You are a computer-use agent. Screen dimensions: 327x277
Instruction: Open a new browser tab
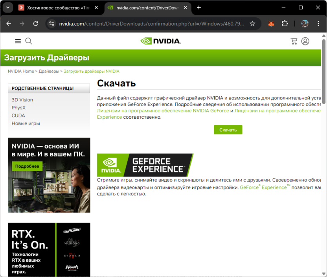[199, 8]
